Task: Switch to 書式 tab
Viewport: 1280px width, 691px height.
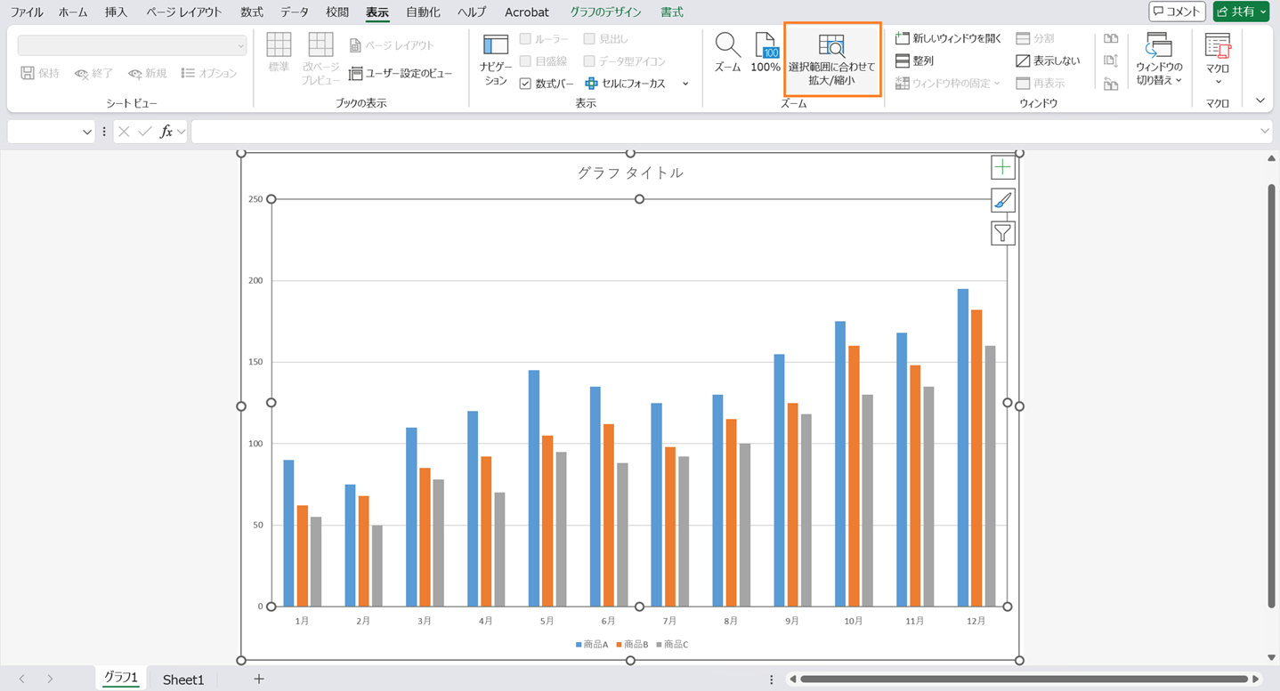Action: click(x=672, y=12)
